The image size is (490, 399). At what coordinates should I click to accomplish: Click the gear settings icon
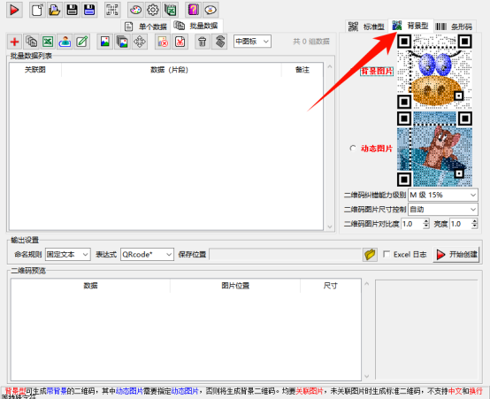tap(153, 10)
